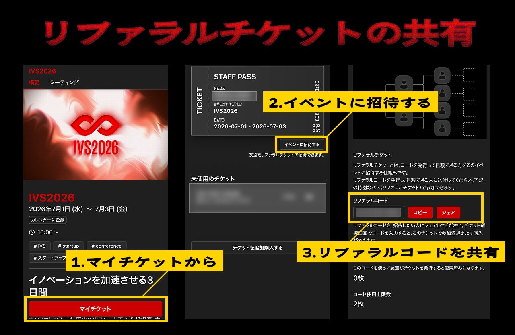
Task: Switch to the ミーティング tab
Action: tap(64, 82)
